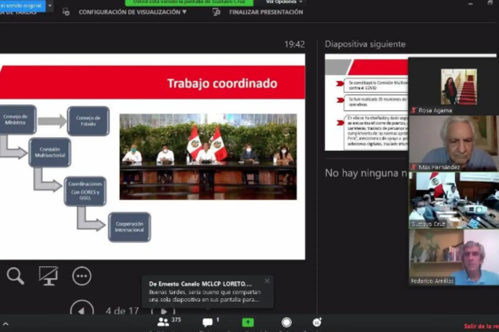Click the Cooperación Internacional box
Screen dimensions: 499x332
(129, 227)
